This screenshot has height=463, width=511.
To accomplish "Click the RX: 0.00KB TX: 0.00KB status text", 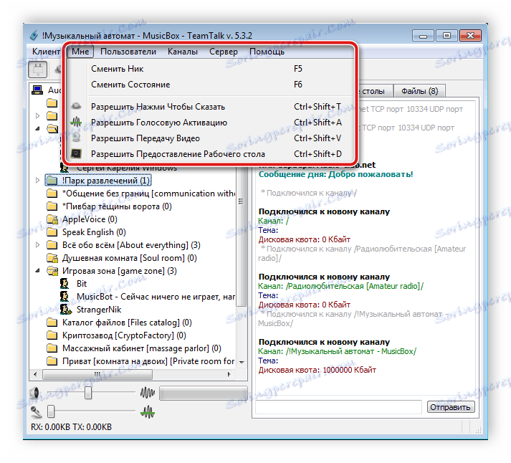I will 72,427.
